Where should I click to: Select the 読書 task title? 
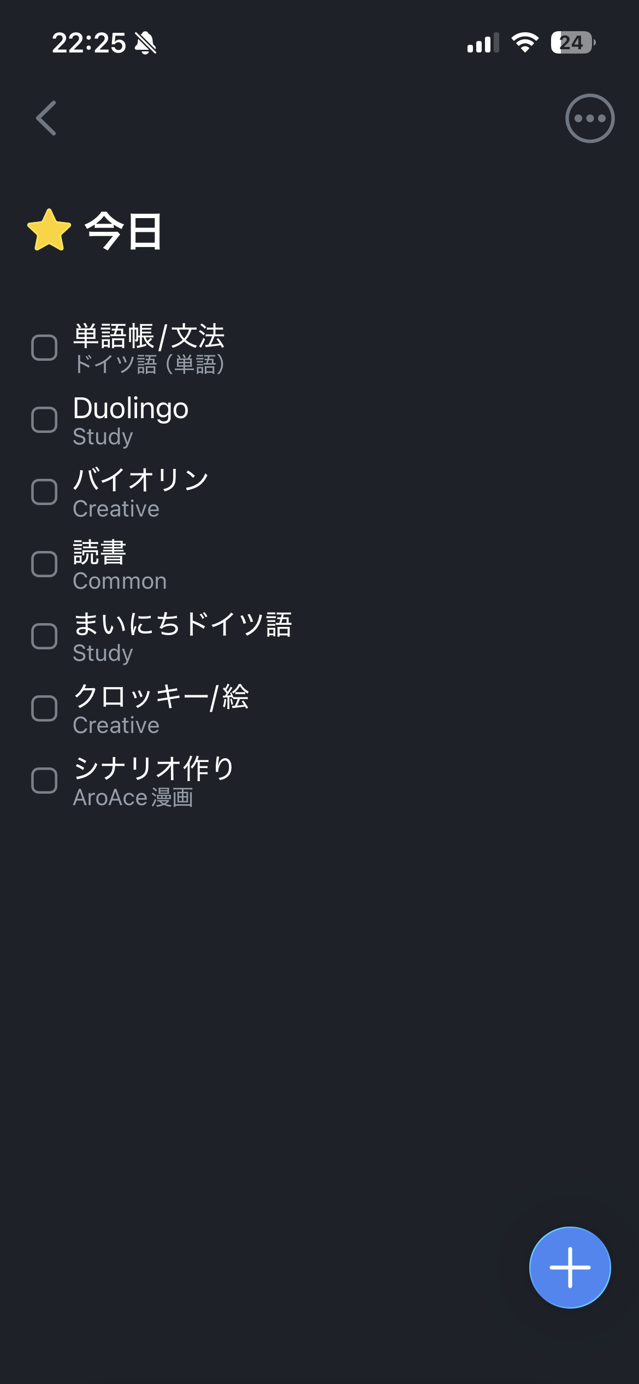[100, 552]
